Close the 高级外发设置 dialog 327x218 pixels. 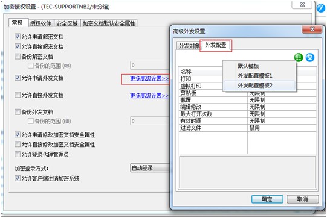311,30
